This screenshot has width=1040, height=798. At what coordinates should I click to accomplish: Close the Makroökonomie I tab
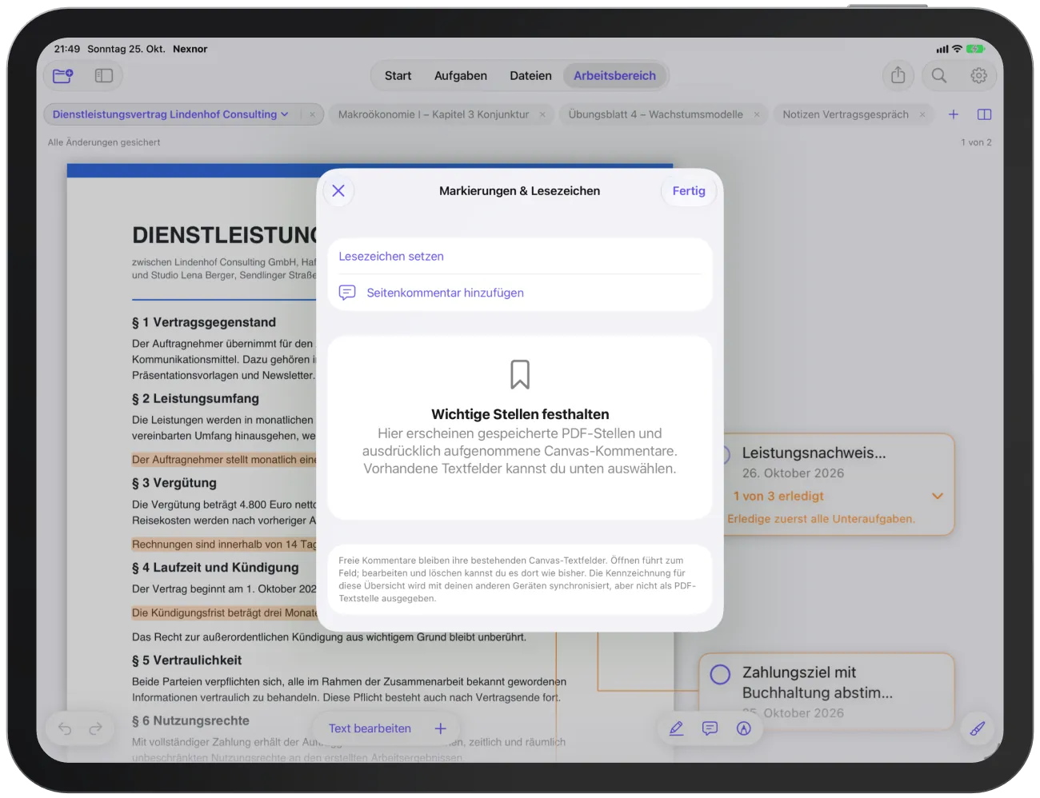point(542,115)
